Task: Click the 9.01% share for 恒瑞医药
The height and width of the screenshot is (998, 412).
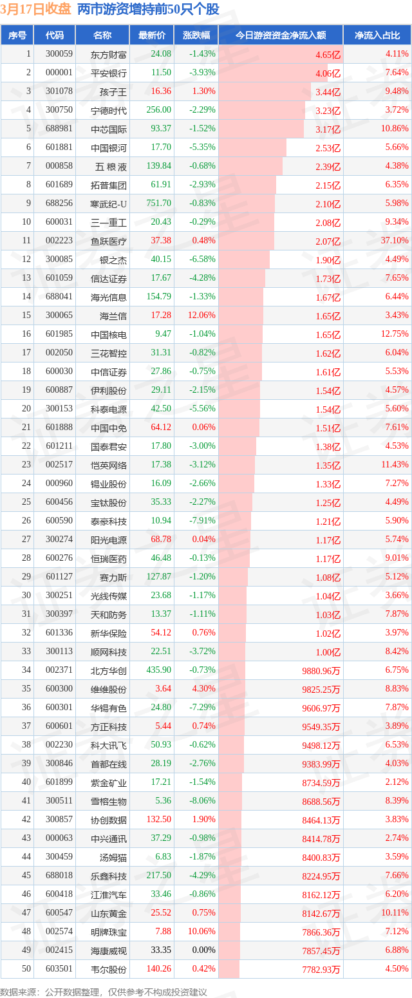Action: click(397, 558)
